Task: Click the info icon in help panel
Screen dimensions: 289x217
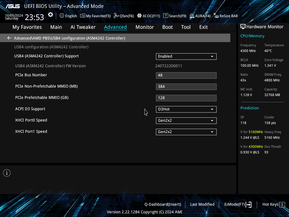Action: [x=7, y=173]
